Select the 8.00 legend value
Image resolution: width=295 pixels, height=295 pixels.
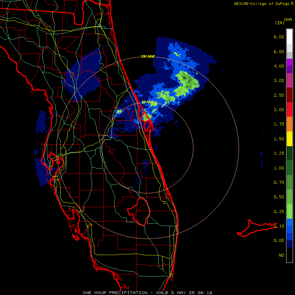point(279,37)
